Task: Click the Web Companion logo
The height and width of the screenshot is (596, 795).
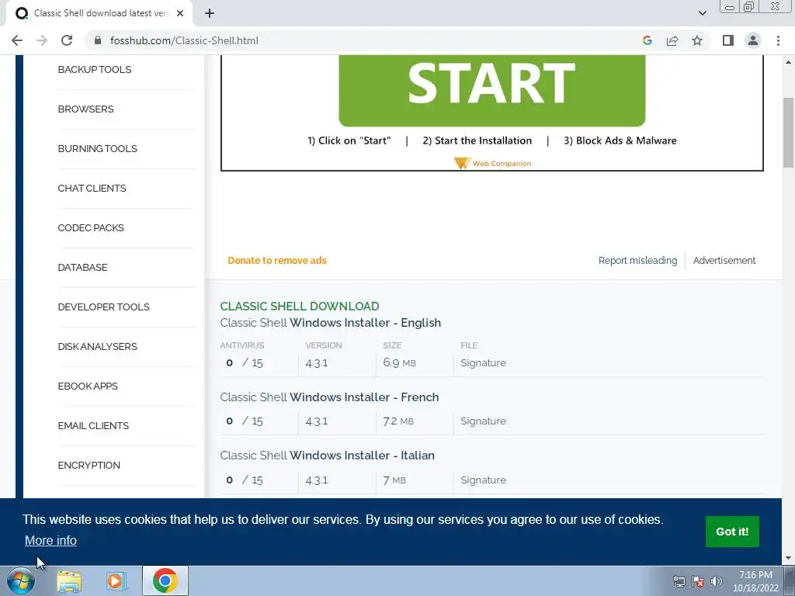Action: (x=492, y=163)
